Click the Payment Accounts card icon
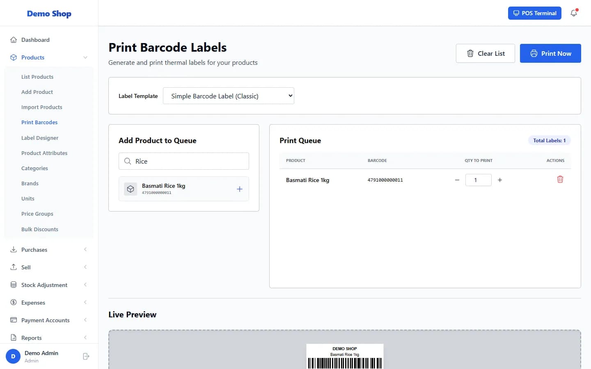The image size is (591, 369). (x=14, y=320)
